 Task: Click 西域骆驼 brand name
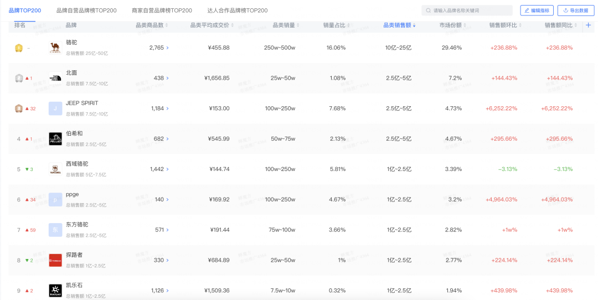(77, 164)
